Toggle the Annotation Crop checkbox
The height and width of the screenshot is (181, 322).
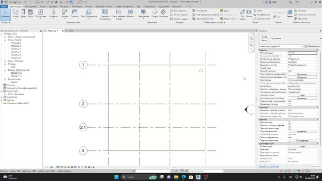289,128
